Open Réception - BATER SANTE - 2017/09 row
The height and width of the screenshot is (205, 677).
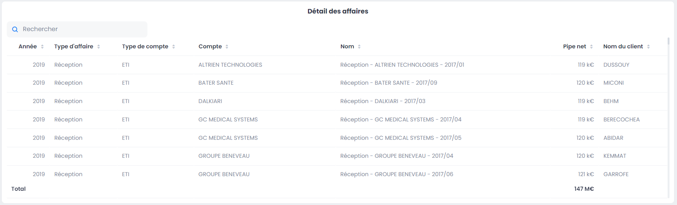coord(389,83)
